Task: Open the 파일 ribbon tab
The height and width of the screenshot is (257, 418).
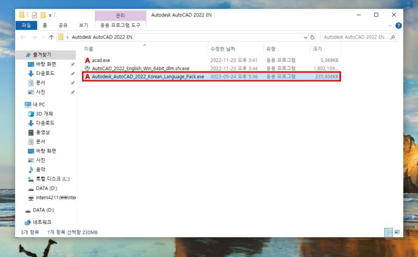Action: (x=26, y=25)
